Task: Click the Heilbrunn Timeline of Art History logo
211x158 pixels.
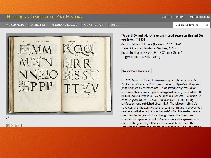Action: click(x=45, y=17)
